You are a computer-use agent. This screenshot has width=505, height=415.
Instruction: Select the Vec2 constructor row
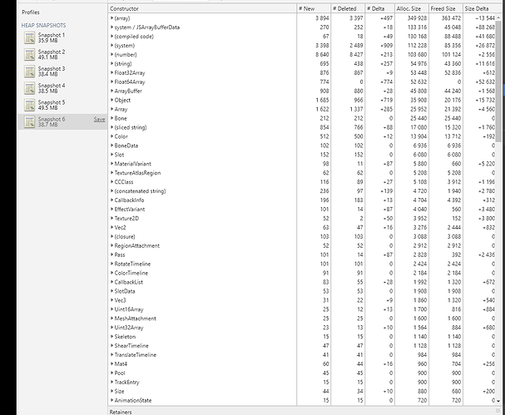point(302,227)
